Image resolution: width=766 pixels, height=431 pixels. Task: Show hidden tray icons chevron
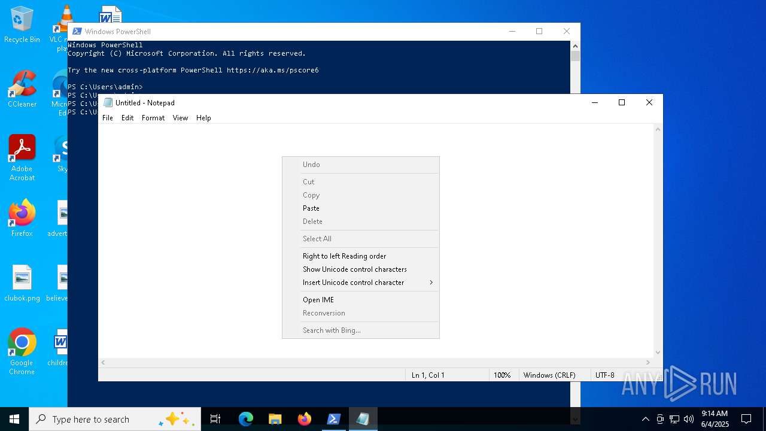[x=645, y=419]
